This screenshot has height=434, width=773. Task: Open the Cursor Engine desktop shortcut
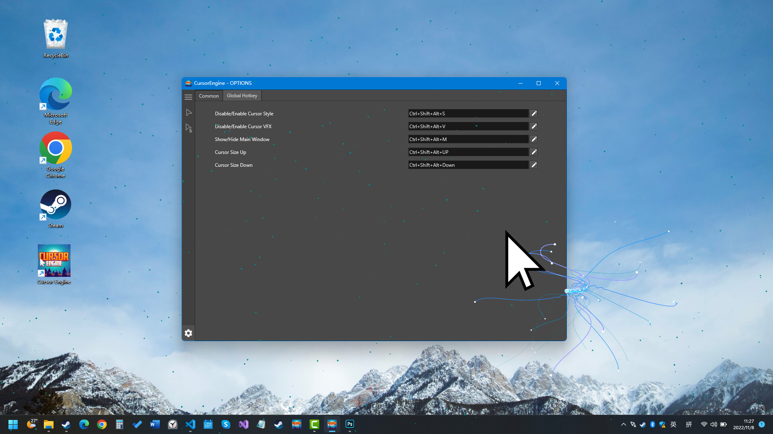click(54, 260)
